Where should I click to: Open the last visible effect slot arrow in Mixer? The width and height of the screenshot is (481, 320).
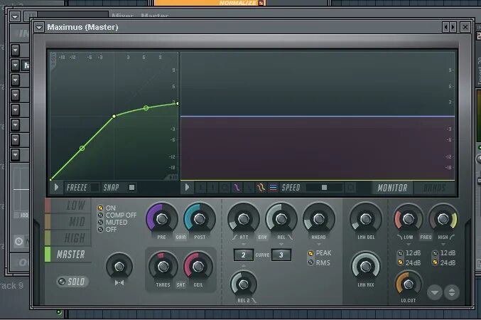15,155
